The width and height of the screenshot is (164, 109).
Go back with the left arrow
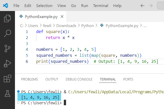(x=143, y=6)
